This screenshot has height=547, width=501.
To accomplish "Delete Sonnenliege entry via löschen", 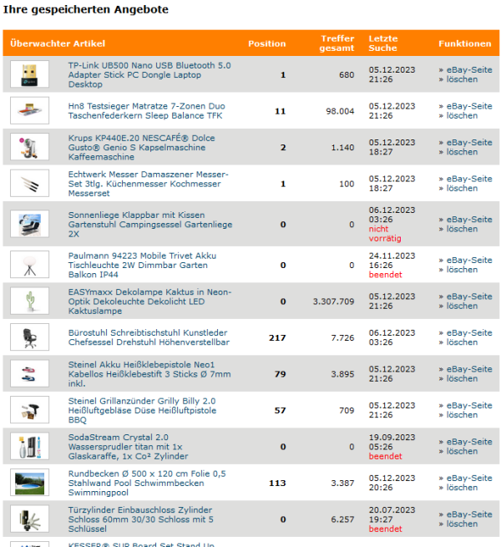I will tap(462, 229).
